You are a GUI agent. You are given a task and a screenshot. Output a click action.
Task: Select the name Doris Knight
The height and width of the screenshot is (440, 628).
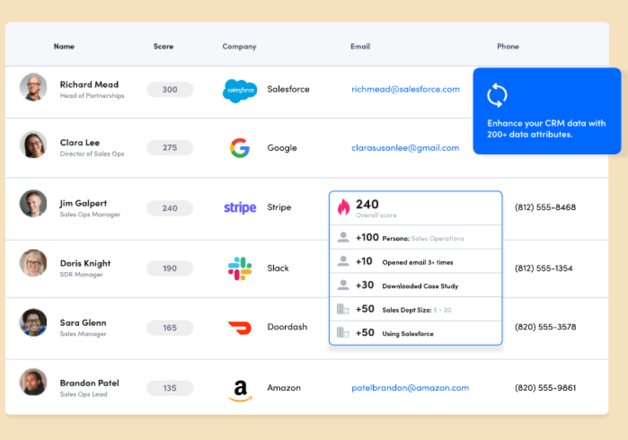85,264
